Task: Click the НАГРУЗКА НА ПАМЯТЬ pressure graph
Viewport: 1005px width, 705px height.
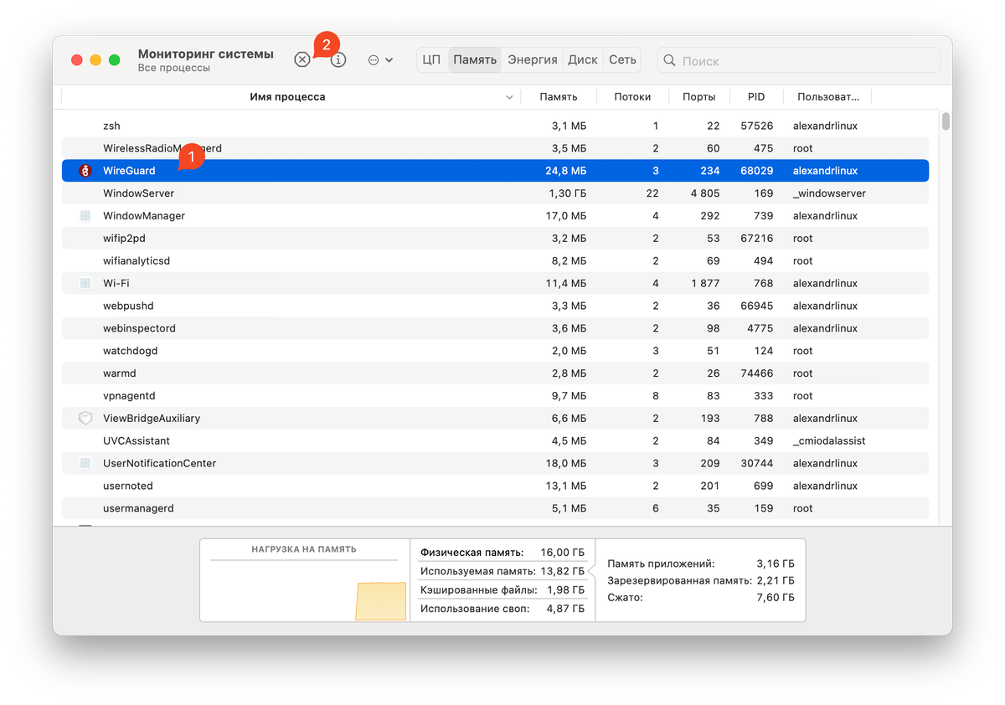Action: pyautogui.click(x=305, y=580)
